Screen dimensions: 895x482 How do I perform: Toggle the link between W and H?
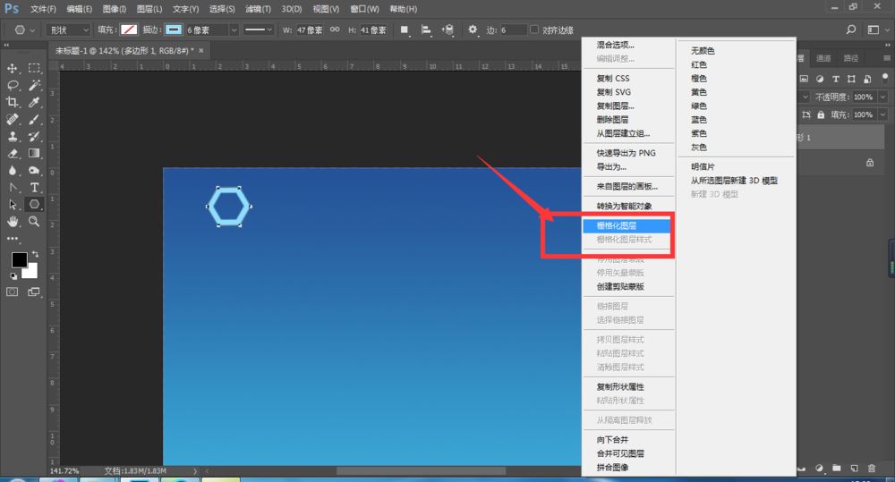(335, 30)
